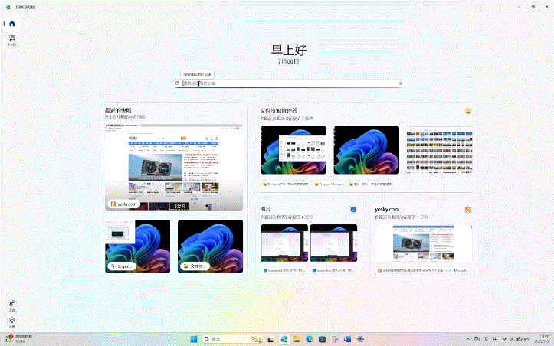Open the stock widget on taskbar left

click(19, 339)
